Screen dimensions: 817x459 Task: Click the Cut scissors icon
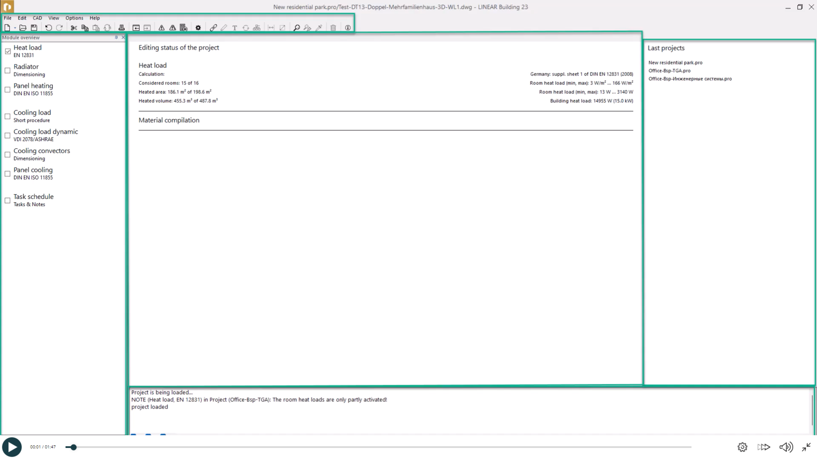(x=74, y=28)
